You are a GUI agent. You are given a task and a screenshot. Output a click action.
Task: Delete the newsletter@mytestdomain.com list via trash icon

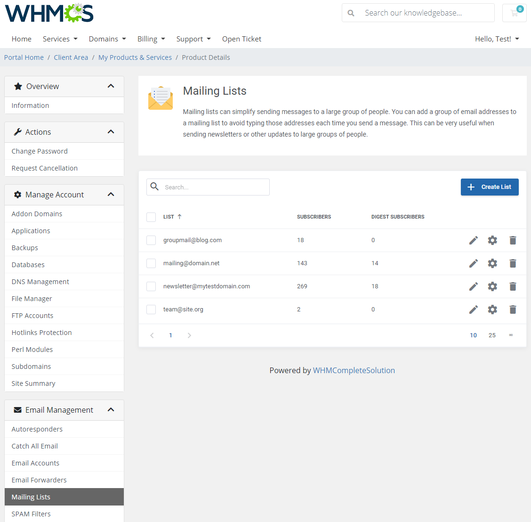pyautogui.click(x=513, y=286)
